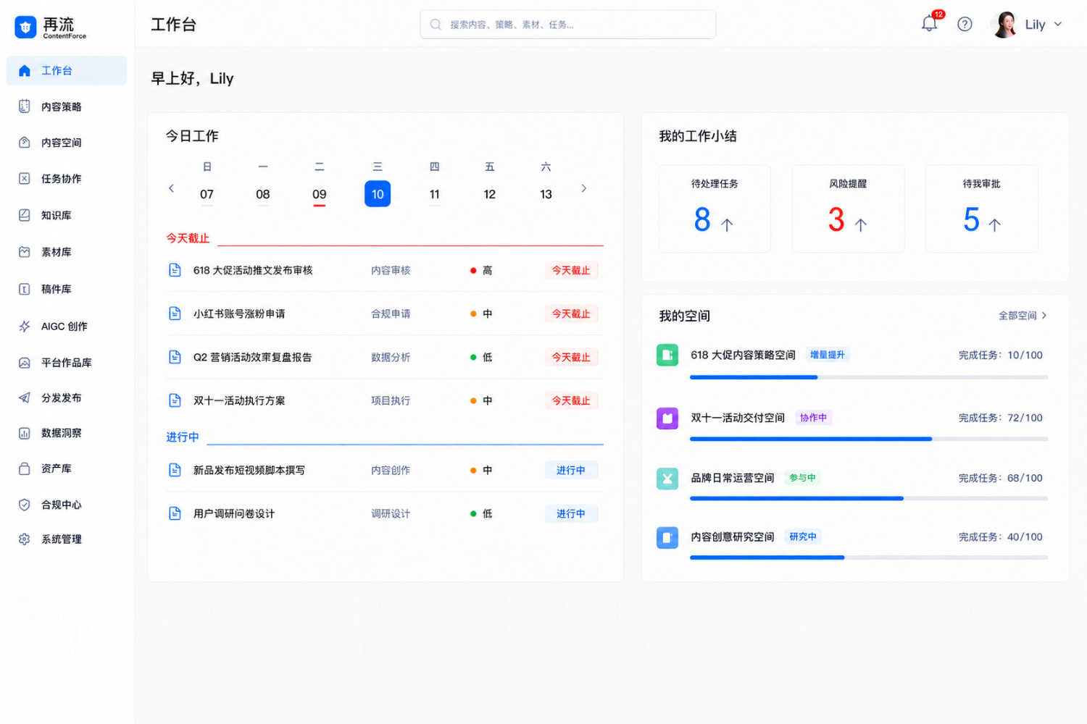Open 全部空间 link
This screenshot has height=724, width=1087.
coord(1023,316)
